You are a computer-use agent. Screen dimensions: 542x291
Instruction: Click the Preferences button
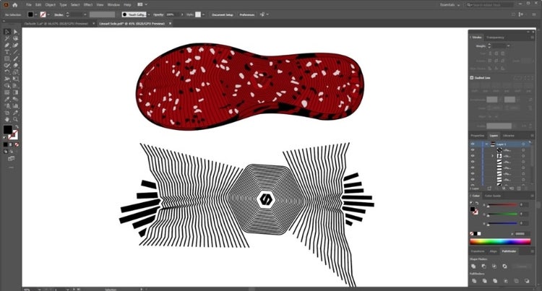[247, 14]
